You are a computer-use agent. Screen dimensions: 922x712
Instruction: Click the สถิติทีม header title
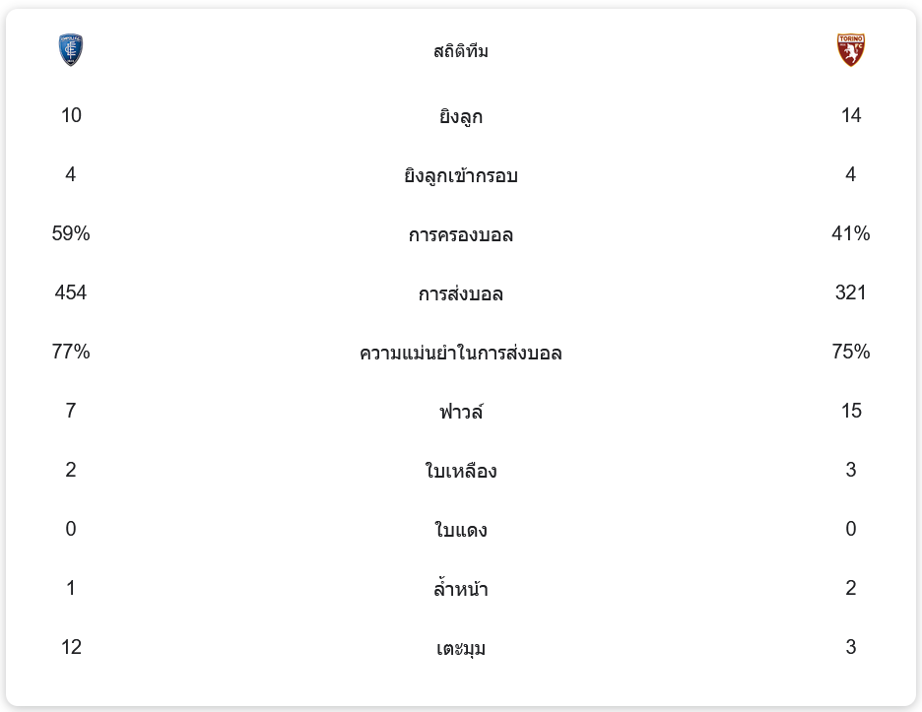tap(461, 51)
